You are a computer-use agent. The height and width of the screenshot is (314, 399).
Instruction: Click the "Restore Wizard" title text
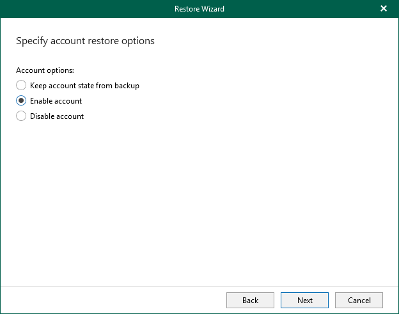pyautogui.click(x=199, y=9)
